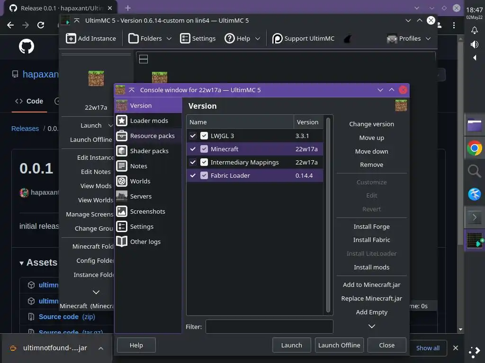The height and width of the screenshot is (363, 485).
Task: Open the Releases link on GitHub page
Action: 25,129
